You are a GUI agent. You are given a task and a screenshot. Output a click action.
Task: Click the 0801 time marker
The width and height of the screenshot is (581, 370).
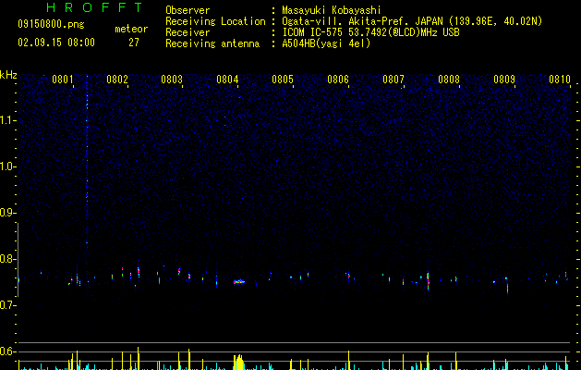[62, 80]
